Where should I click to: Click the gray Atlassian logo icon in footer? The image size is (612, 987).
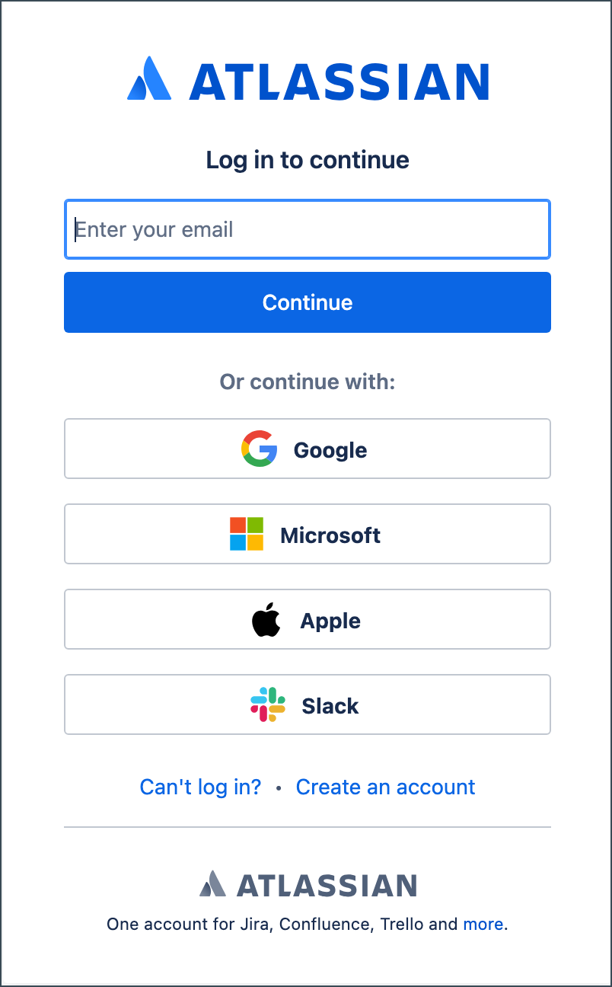coord(212,884)
